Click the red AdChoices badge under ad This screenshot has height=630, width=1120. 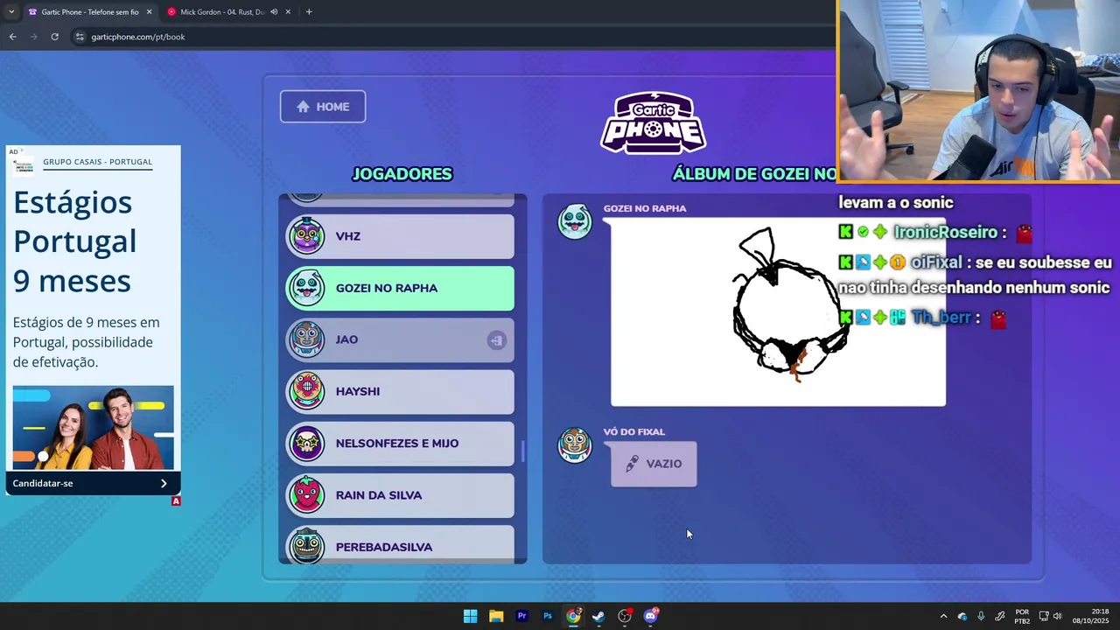pyautogui.click(x=176, y=501)
